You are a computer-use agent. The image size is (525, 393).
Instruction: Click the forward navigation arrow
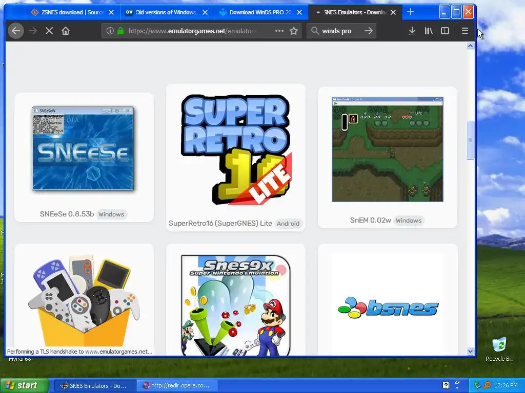click(x=33, y=31)
